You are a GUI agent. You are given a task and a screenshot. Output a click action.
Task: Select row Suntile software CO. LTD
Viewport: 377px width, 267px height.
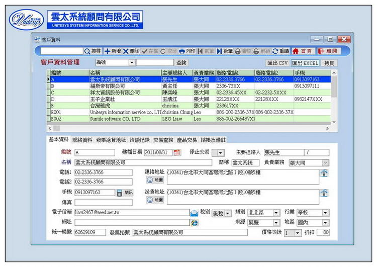click(189, 119)
